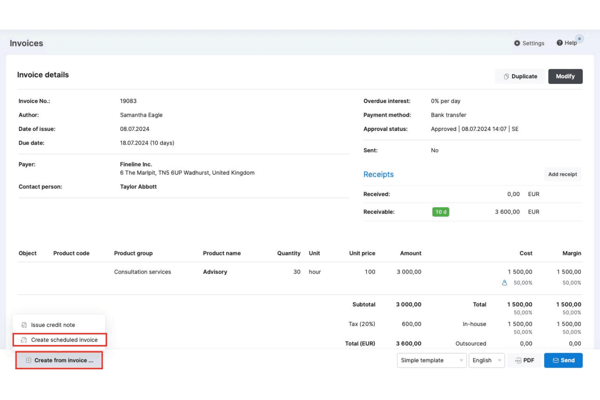Screen dimensions: 600x400
Task: Click the Modify button
Action: (565, 76)
